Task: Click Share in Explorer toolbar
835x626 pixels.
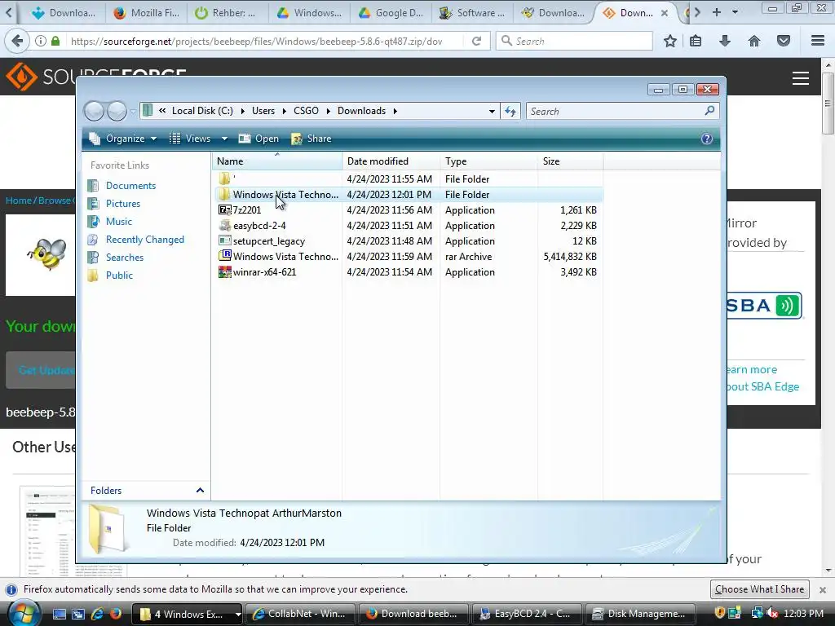Action: 311,139
